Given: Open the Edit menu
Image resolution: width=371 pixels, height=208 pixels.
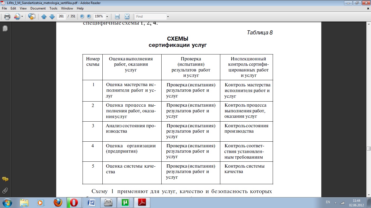Looking at the screenshot, I should 13,8.
